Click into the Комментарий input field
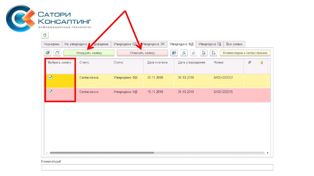The height and width of the screenshot is (176, 314). point(157,167)
